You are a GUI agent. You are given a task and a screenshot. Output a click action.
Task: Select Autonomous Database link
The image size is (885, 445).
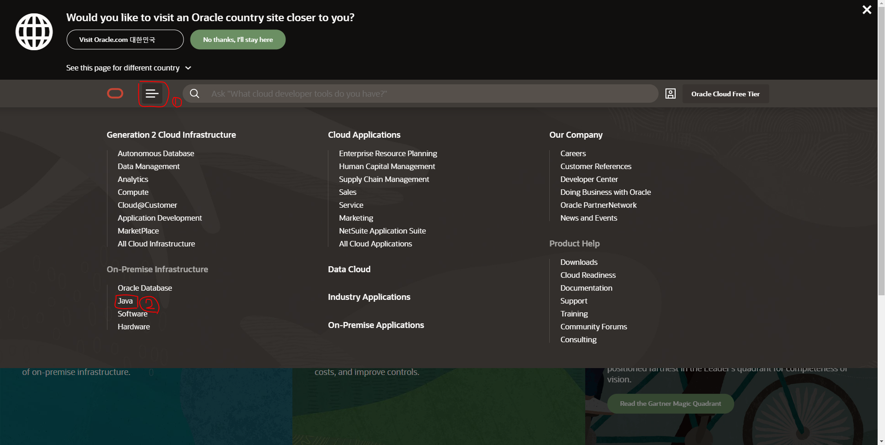tap(156, 153)
